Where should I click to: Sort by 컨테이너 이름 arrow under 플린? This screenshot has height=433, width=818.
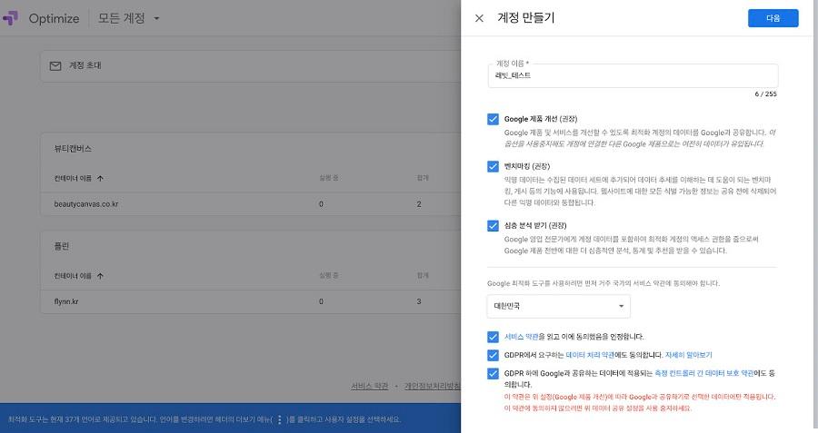click(100, 276)
